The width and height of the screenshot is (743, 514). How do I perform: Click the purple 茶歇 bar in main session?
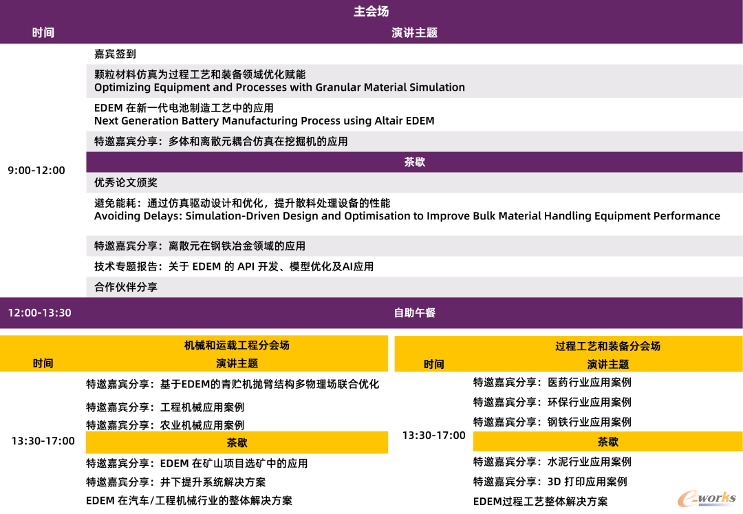click(x=414, y=162)
